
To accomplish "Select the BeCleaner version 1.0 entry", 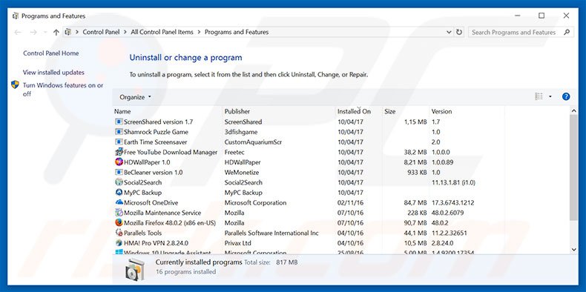I will pyautogui.click(x=154, y=172).
